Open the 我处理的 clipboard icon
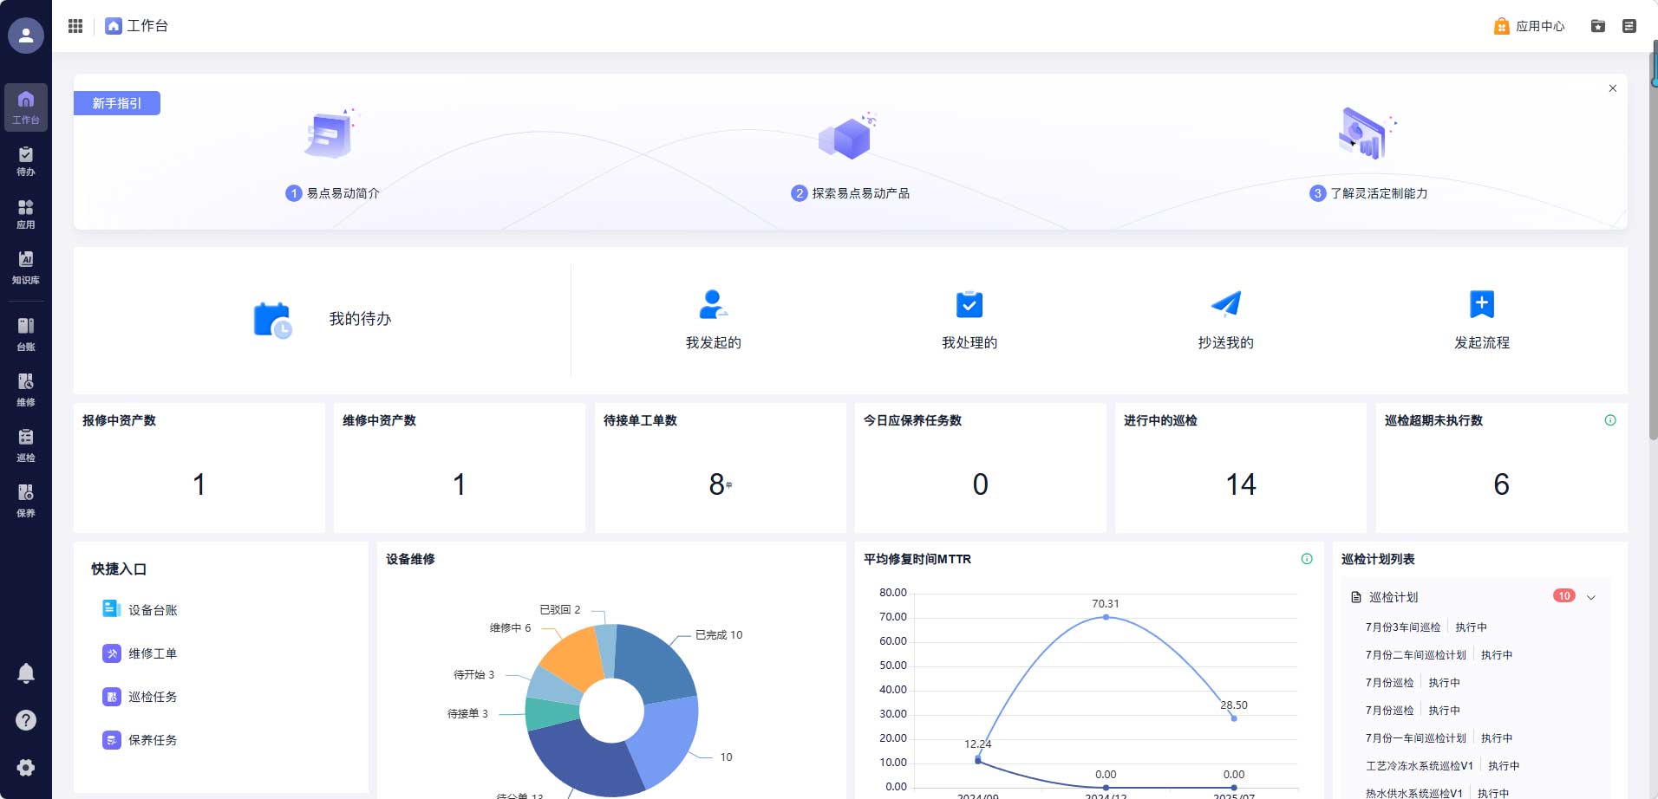 [969, 304]
